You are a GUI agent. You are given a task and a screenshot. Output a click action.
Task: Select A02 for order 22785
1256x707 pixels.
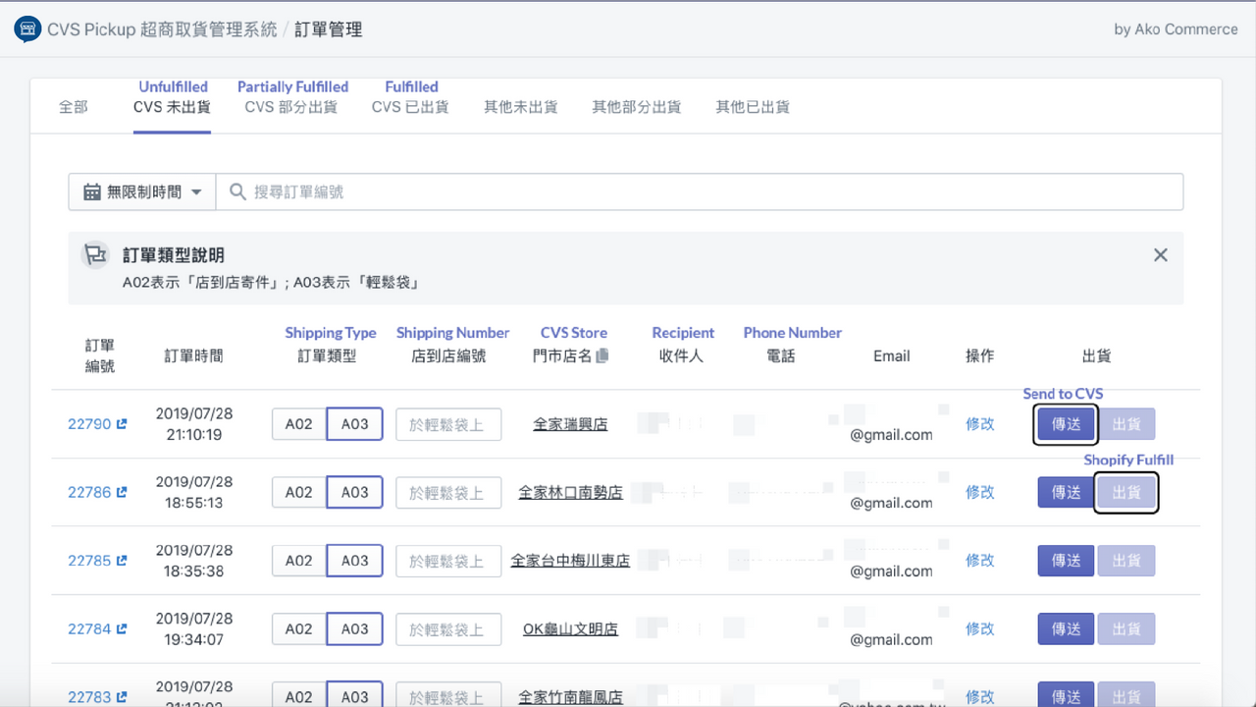point(299,561)
